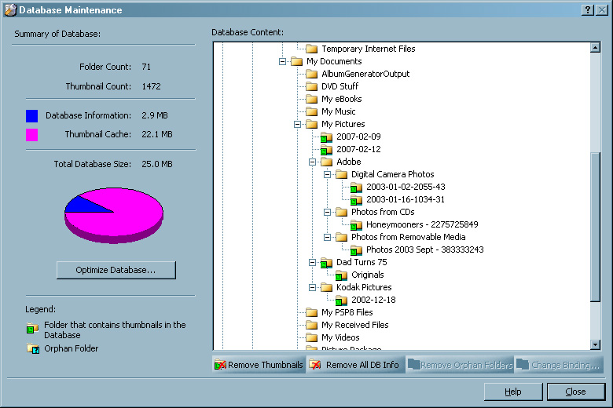
Task: Click the scroll down arrow in tree view
Action: pyautogui.click(x=595, y=344)
